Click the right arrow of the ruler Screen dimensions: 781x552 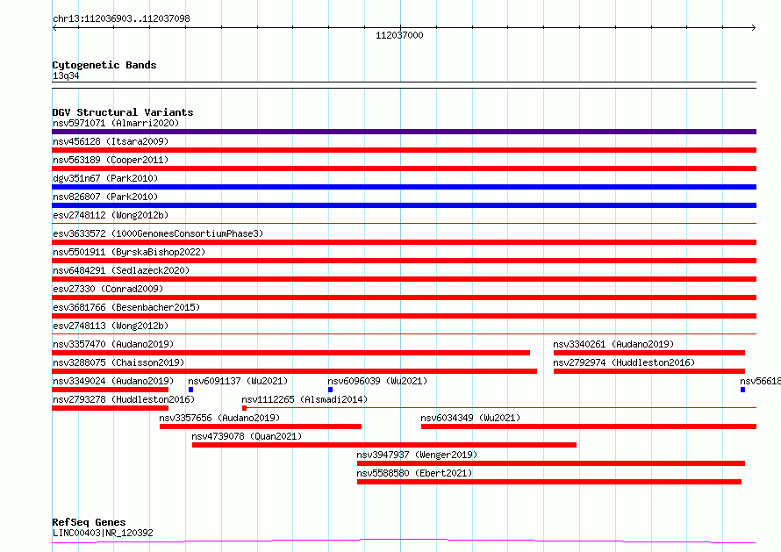tap(754, 28)
